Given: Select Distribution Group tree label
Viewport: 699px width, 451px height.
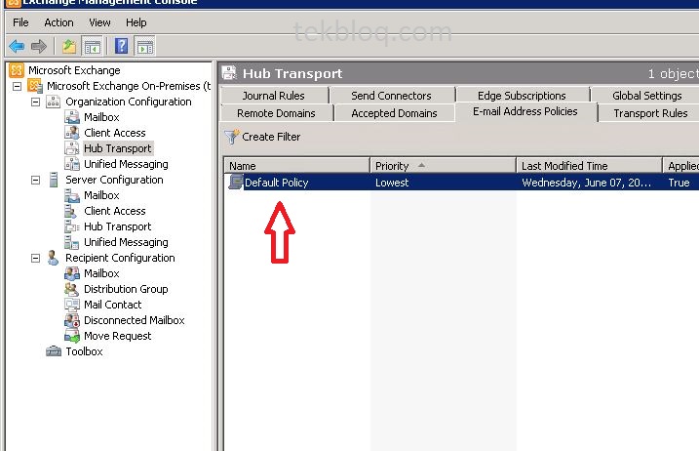Looking at the screenshot, I should click(126, 289).
